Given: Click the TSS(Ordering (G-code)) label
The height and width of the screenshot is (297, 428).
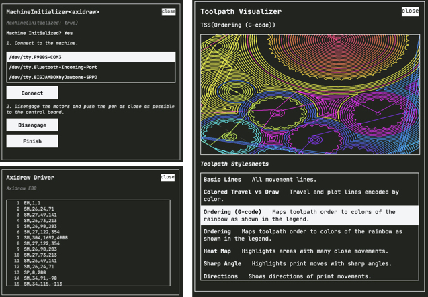Looking at the screenshot, I should click(x=238, y=25).
